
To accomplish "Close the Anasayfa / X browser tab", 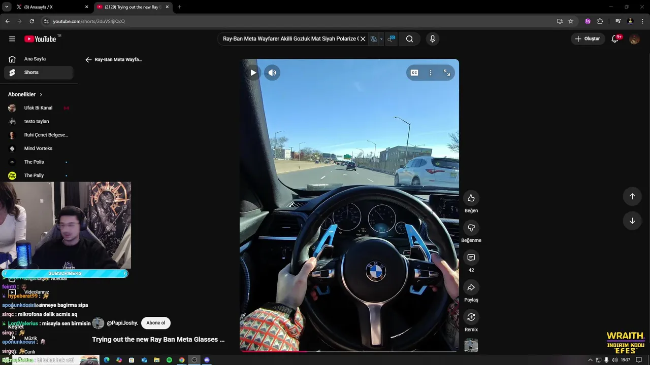I will click(86, 7).
